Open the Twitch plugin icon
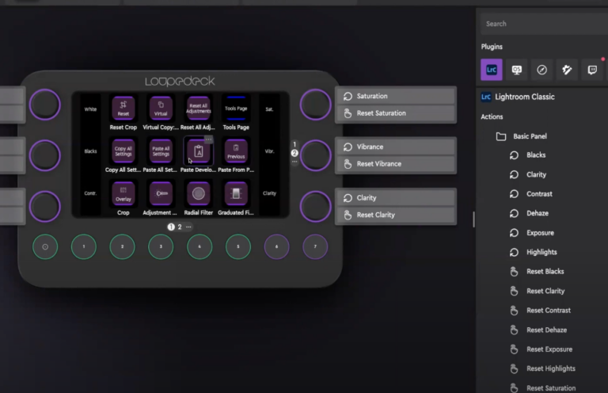The height and width of the screenshot is (393, 608). pos(592,70)
